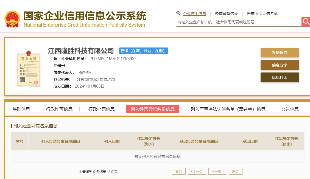This screenshot has height=179, width=310.
Task: Go to 下一页 next page
Action: 217,171
